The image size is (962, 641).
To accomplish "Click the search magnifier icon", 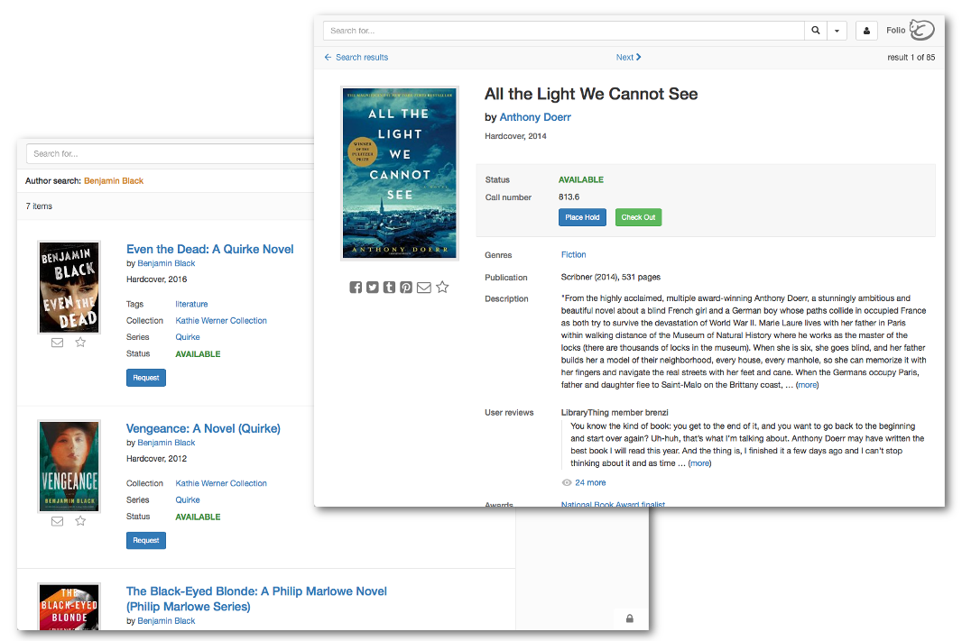I will tap(815, 30).
